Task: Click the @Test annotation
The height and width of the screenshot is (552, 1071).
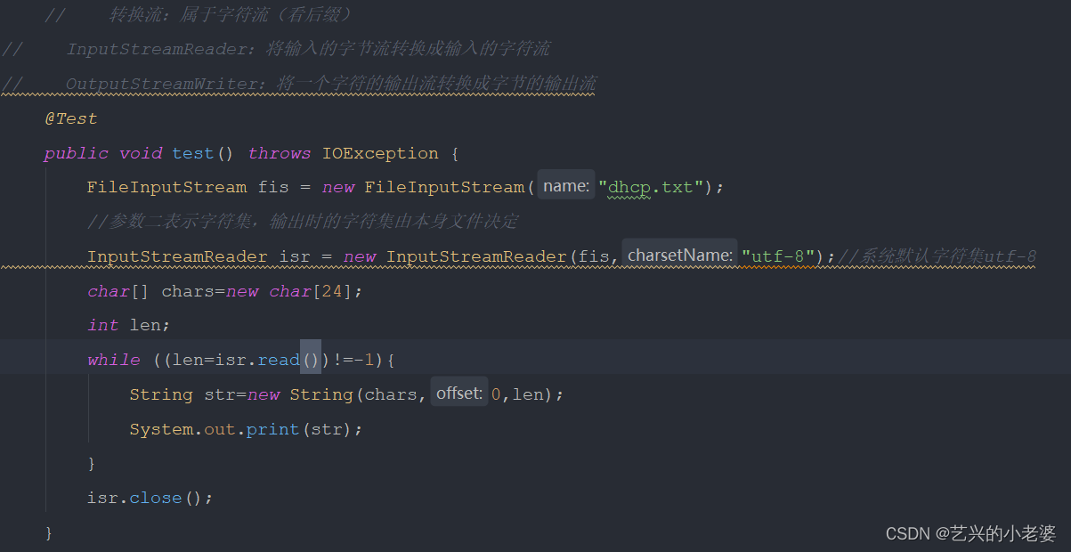Action: [69, 118]
